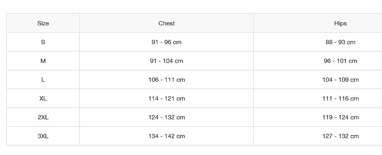
Task: Click the Hips column header
Action: click(340, 23)
